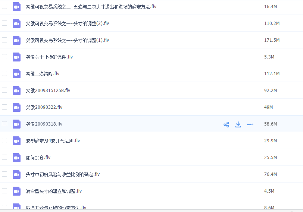Mark the checkbox for 头寸中初始风险与收益比例的确定.flv

pos(4,174)
